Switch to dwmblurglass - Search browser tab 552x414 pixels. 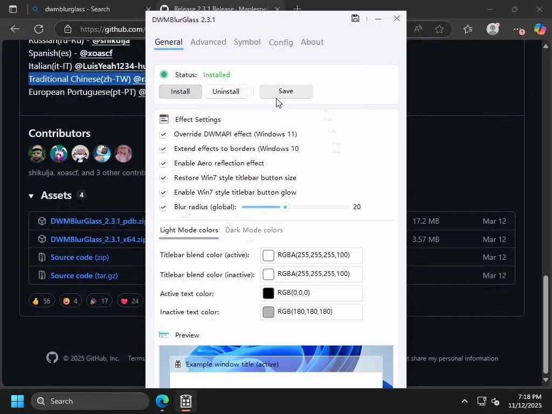pos(88,9)
